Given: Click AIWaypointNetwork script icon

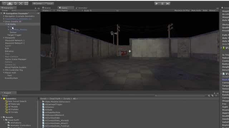Looking at the screenshot, I should pyautogui.click(x=43, y=115).
